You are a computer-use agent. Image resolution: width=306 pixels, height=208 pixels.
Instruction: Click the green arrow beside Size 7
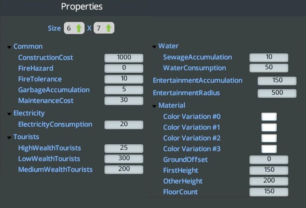[108, 28]
